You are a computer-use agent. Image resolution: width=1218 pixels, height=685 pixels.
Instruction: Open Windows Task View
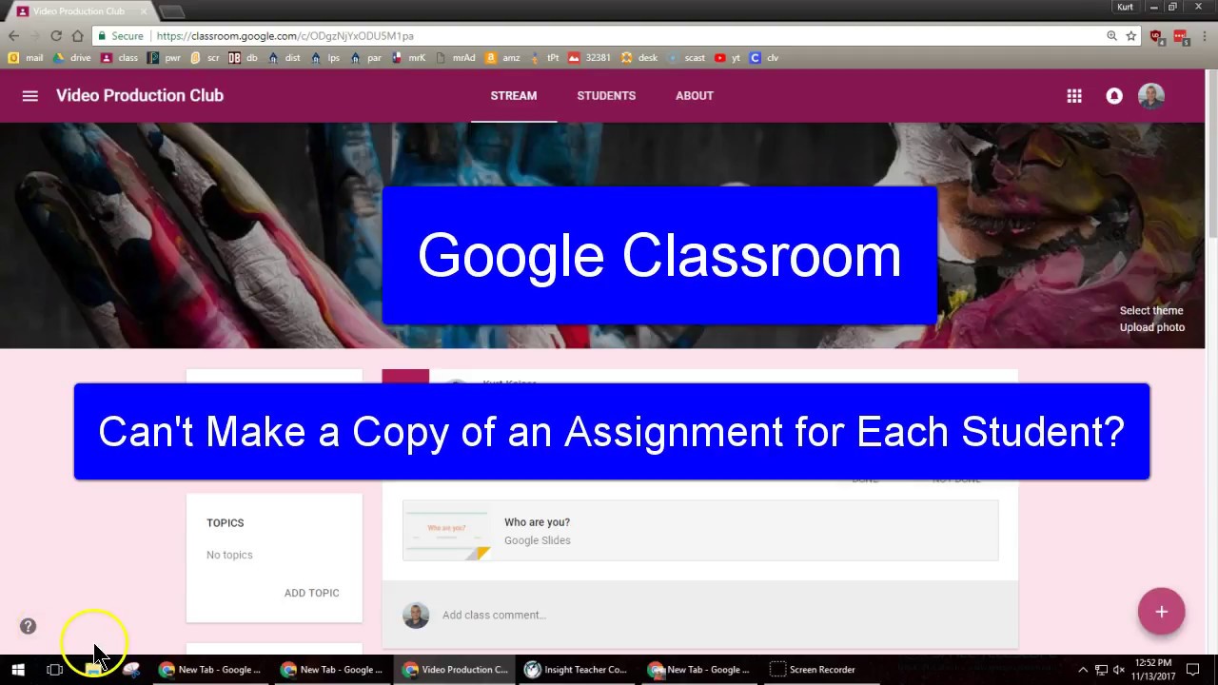pos(54,670)
